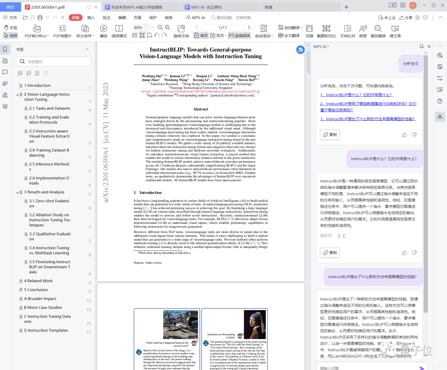Image resolution: width=447 pixels, height=370 pixels.
Task: Switch to the WPS AI -改正病句 tab
Action: 221,7
